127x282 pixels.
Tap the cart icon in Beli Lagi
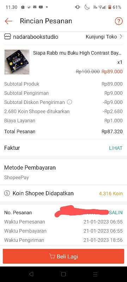(x=52, y=256)
